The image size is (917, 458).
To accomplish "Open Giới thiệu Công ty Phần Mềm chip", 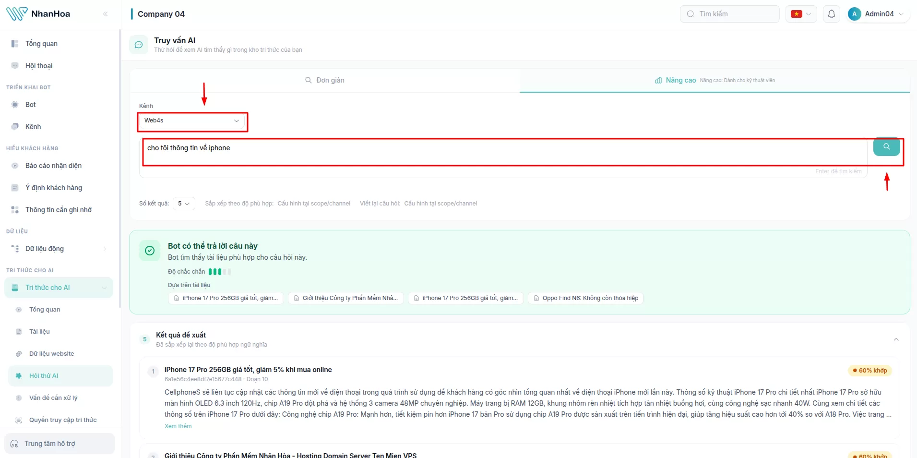I will click(346, 298).
